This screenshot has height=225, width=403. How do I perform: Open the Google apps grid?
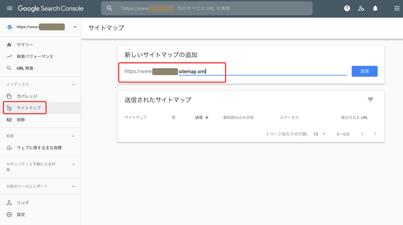397,8
